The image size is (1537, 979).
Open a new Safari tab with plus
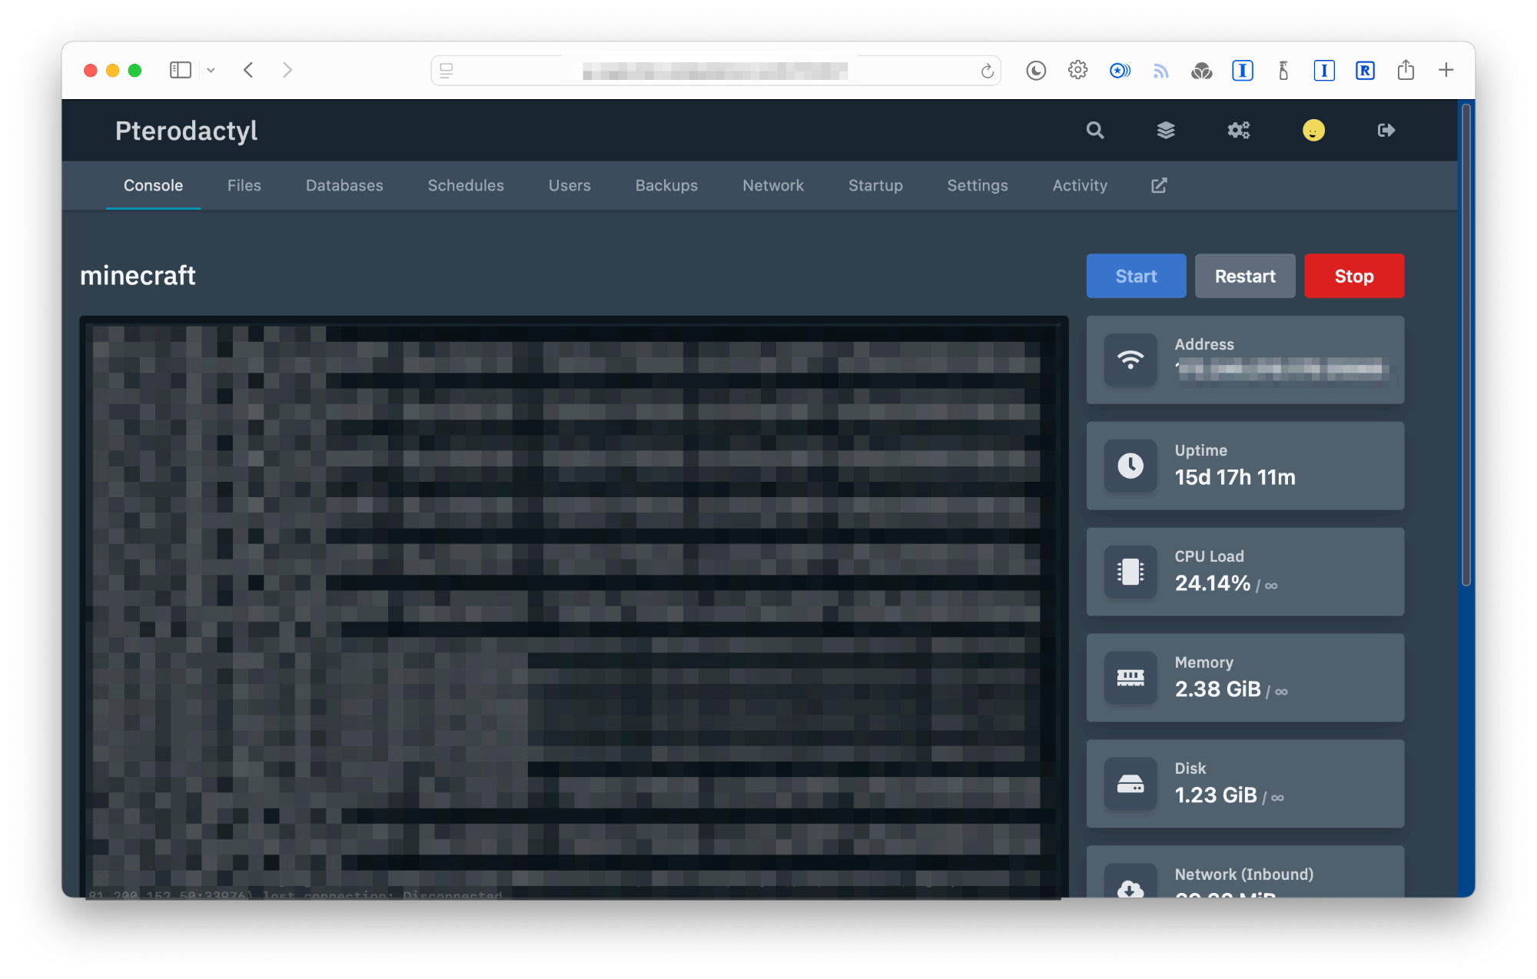pos(1446,70)
